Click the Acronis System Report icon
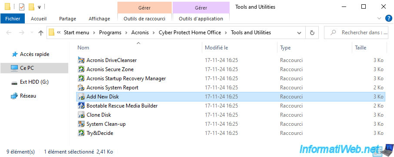 (81, 87)
